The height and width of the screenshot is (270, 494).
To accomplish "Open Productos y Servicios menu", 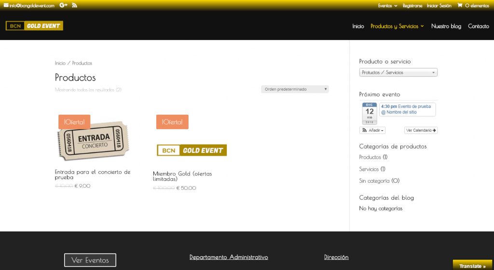I will click(x=397, y=26).
